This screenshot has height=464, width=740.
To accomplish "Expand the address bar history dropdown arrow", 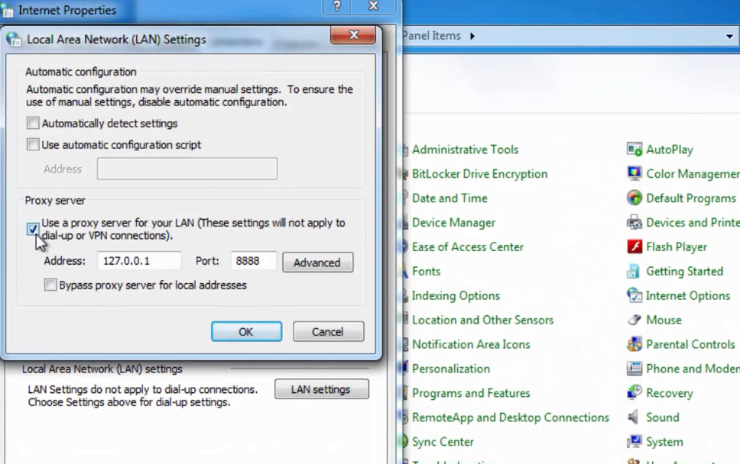I will coord(729,36).
